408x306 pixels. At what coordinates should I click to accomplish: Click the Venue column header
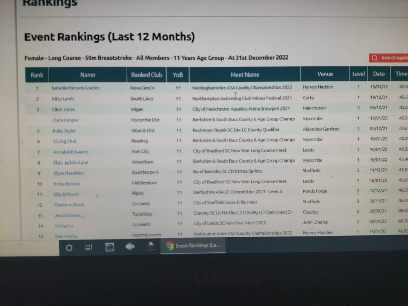pos(325,74)
